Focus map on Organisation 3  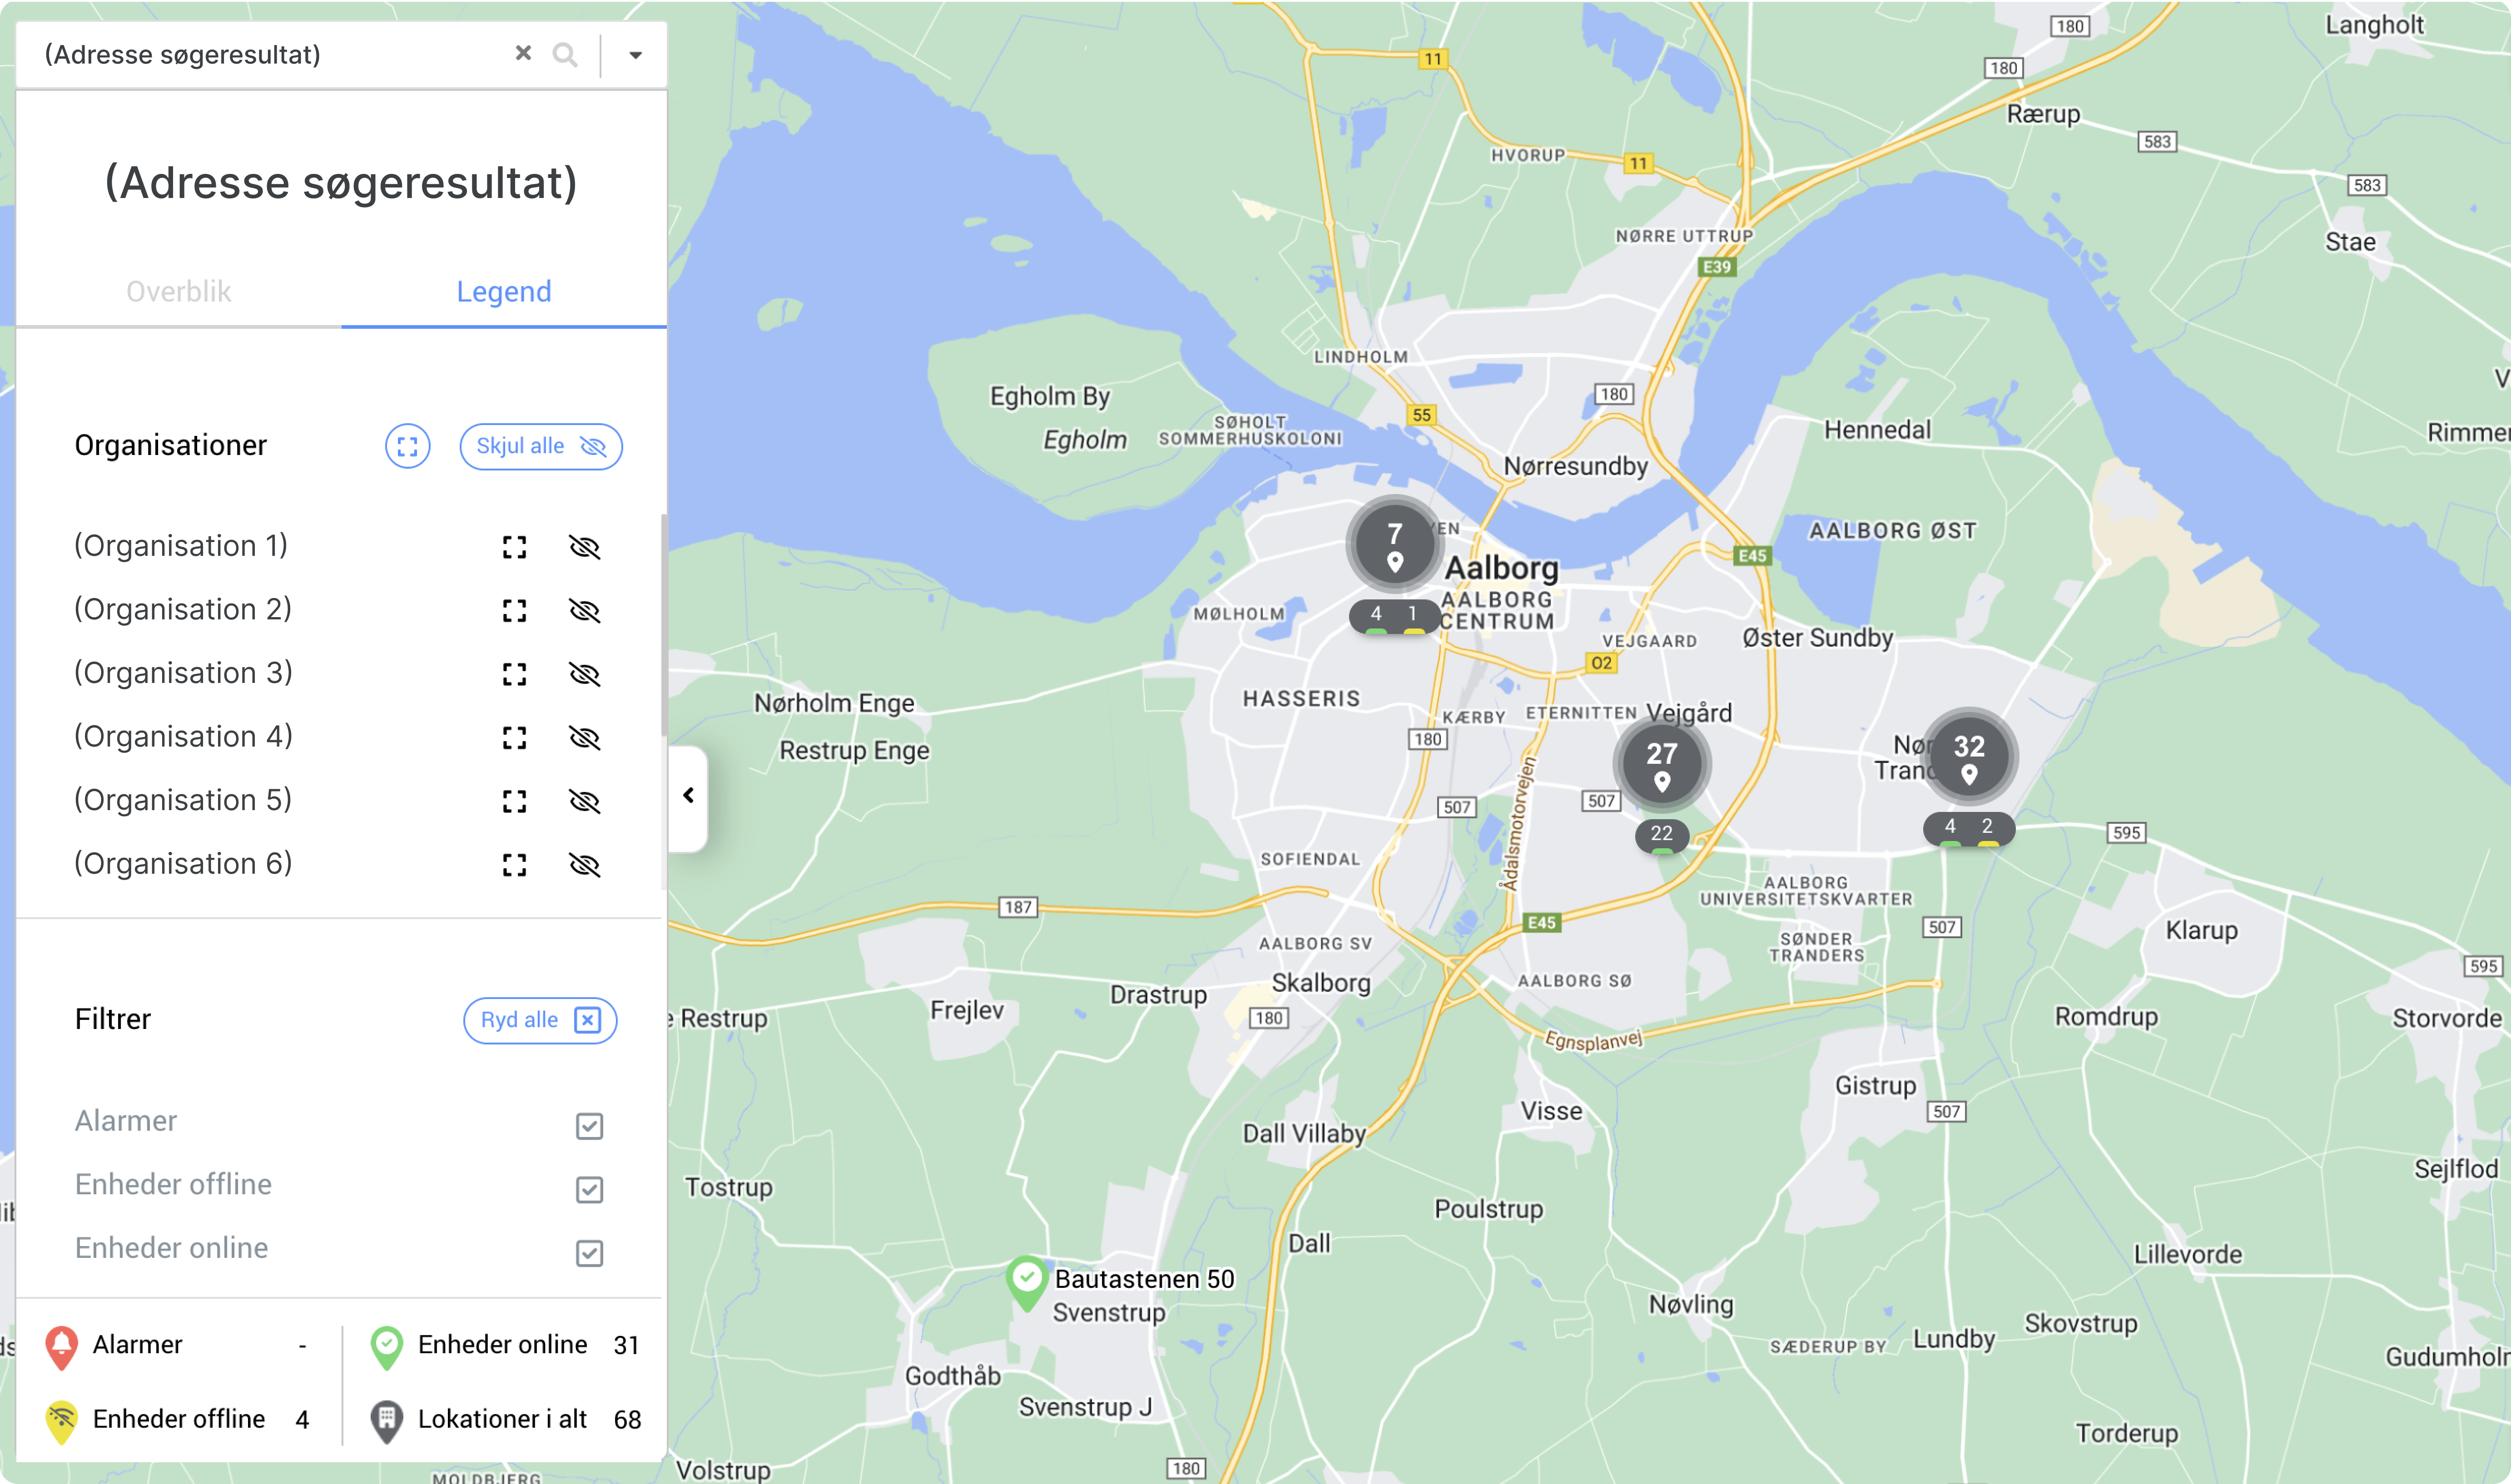pos(514,674)
